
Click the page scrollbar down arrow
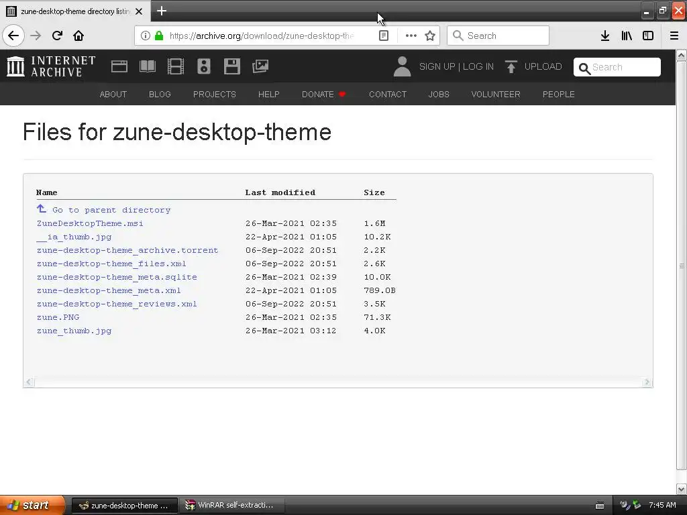(681, 489)
